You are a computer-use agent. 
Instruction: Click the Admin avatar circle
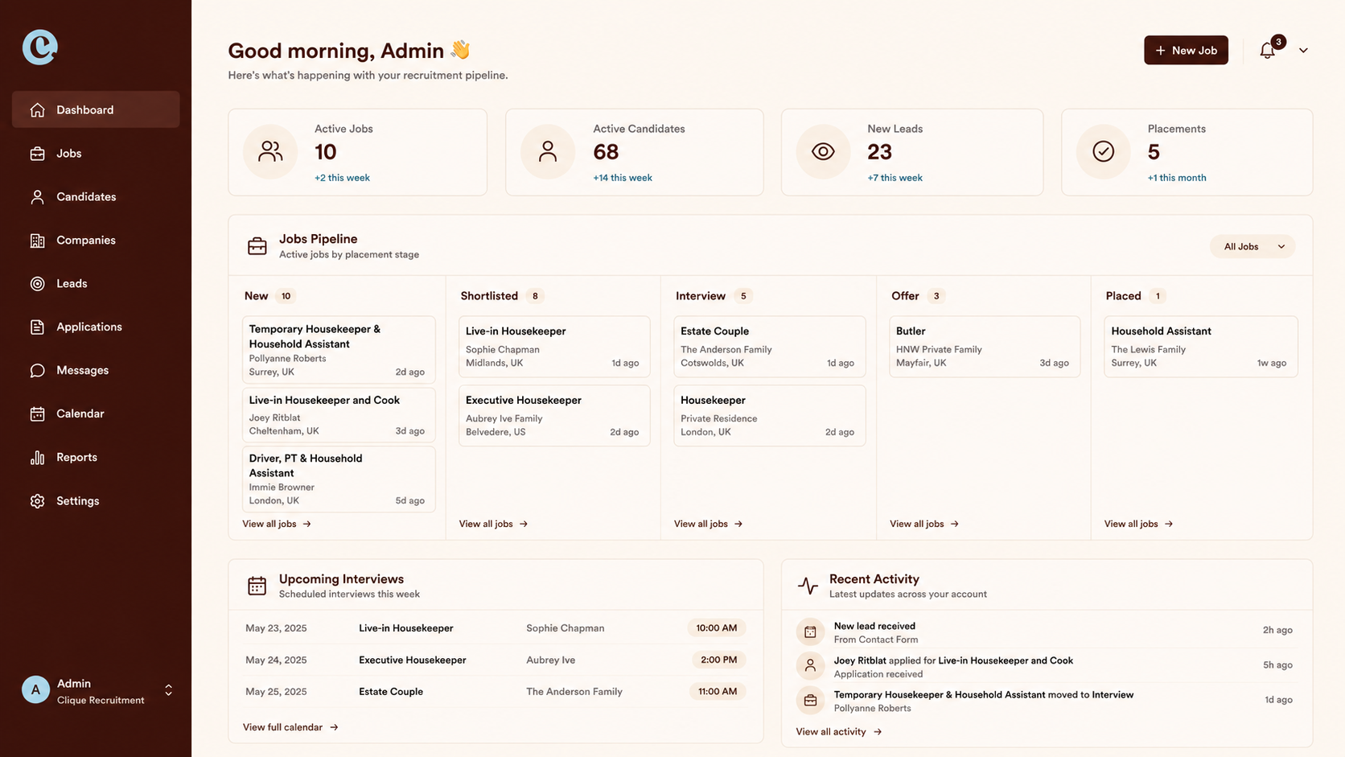point(35,689)
